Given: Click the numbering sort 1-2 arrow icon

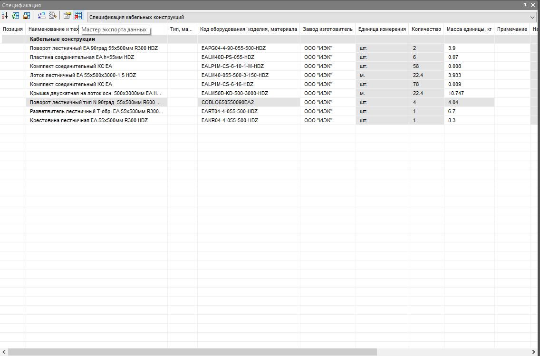Looking at the screenshot, I should point(5,16).
